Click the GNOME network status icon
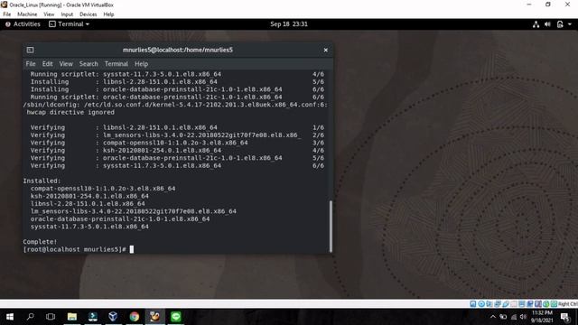 coord(536,24)
